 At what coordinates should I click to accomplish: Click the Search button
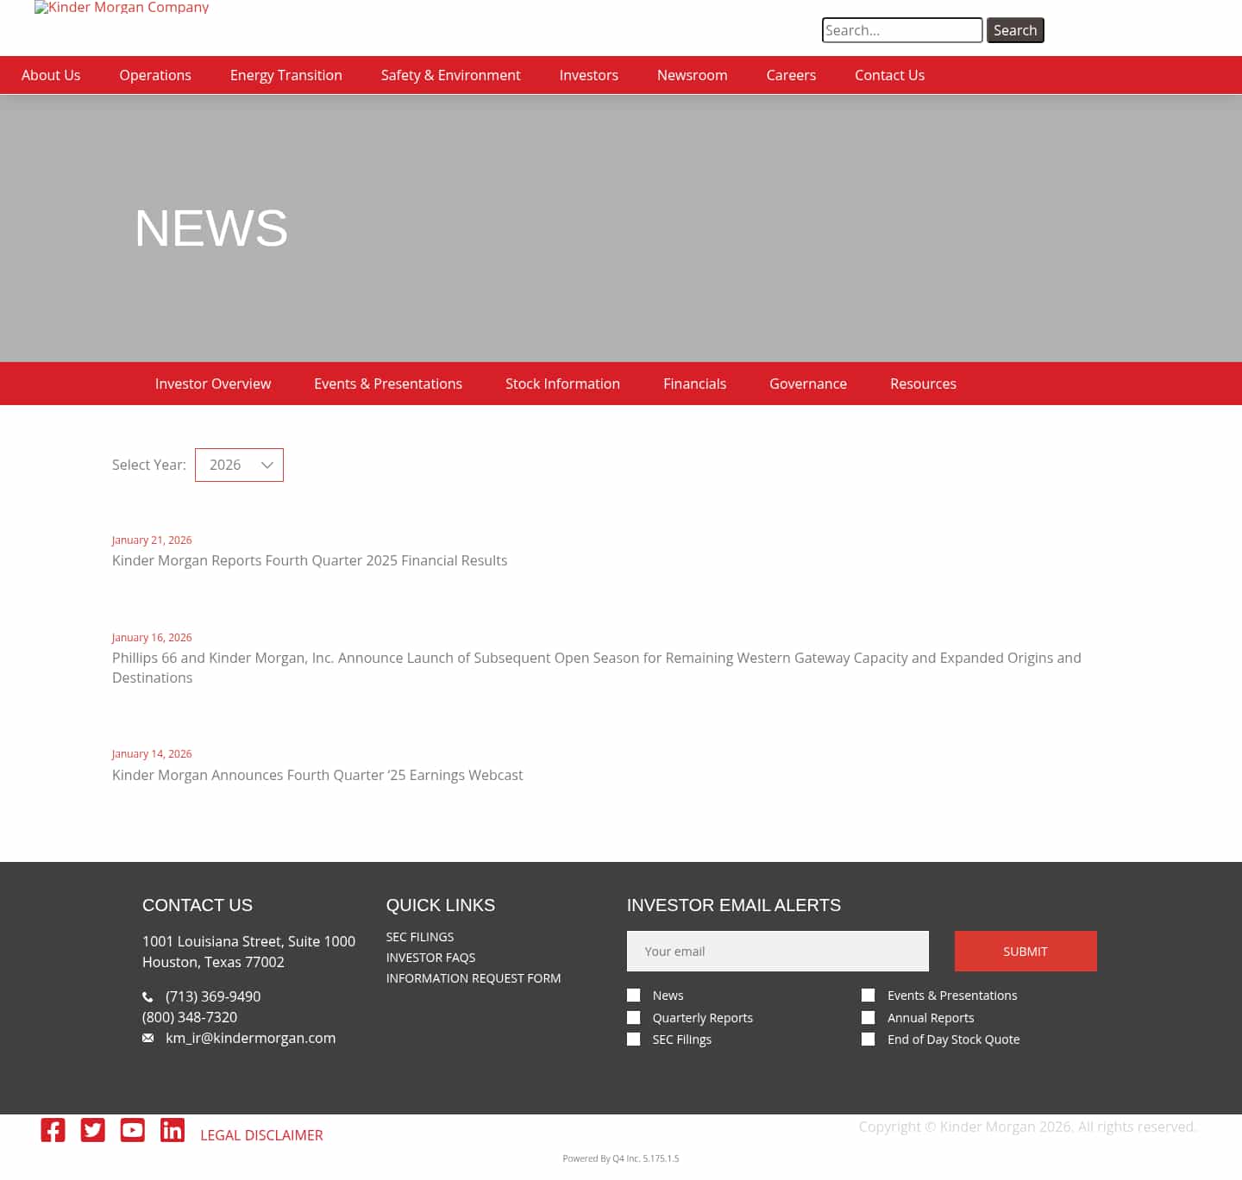[1015, 30]
